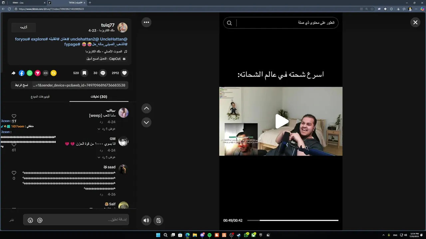Open @UncleHattan mention link
This screenshot has width=426, height=239.
pos(113,39)
